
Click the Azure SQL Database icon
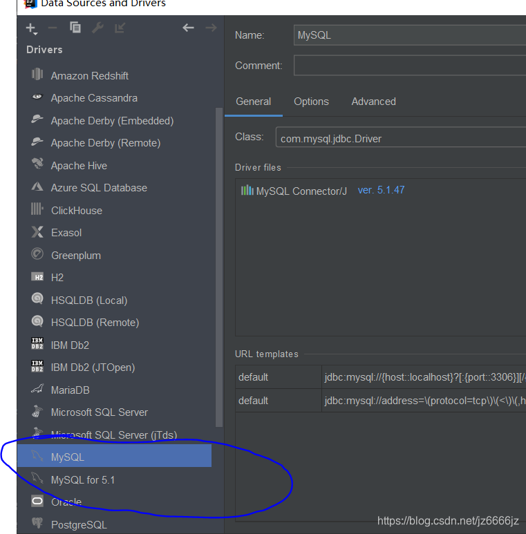(37, 187)
